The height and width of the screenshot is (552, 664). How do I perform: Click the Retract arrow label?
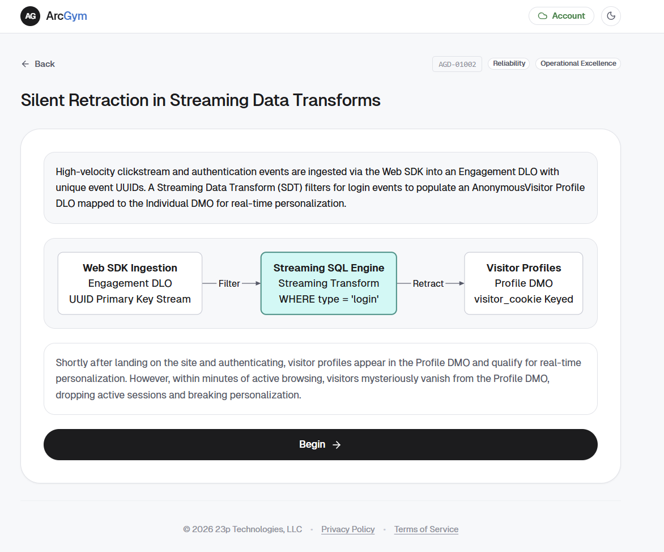click(428, 283)
